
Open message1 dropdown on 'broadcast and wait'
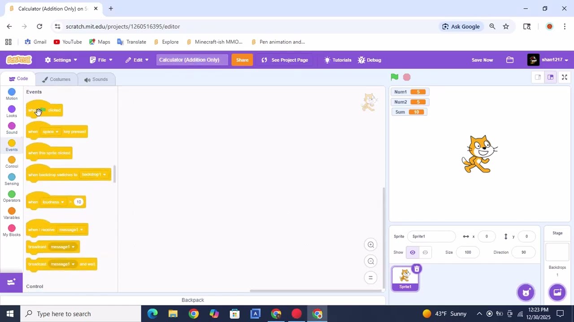coord(62,264)
